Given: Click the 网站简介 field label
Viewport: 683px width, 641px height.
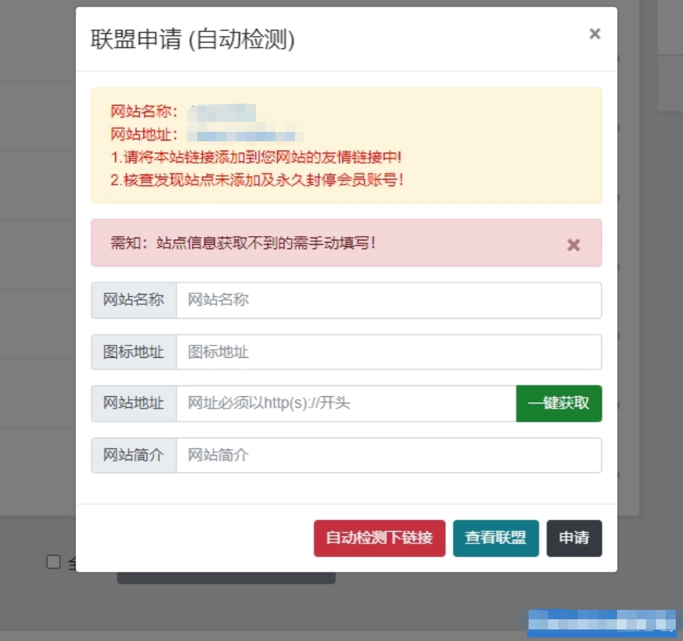Looking at the screenshot, I should [133, 455].
